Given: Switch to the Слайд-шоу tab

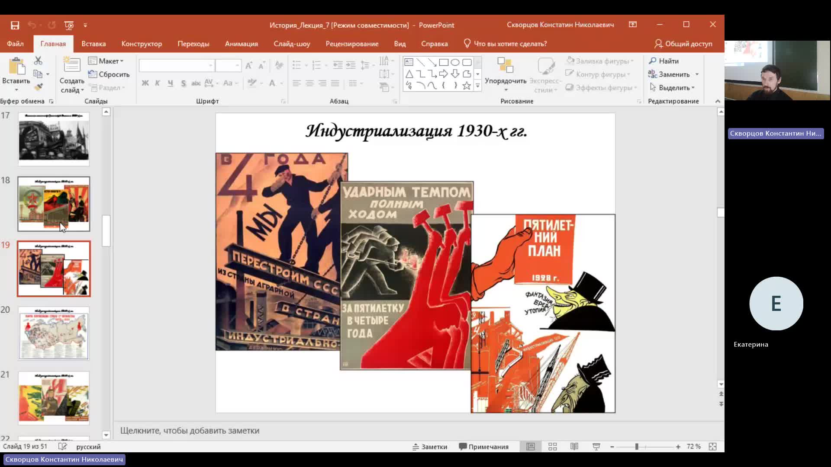Looking at the screenshot, I should [292, 44].
